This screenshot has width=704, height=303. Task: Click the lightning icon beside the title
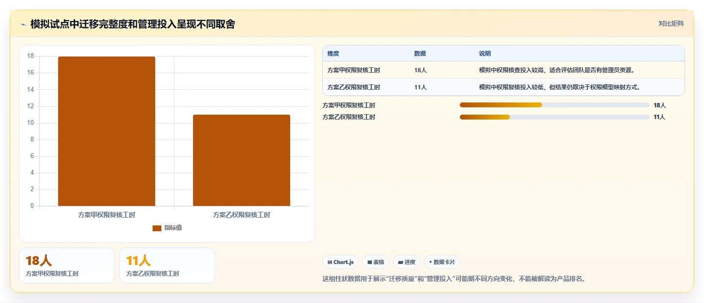point(23,24)
